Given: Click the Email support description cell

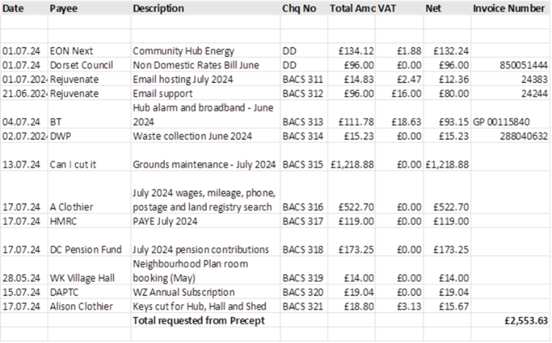Looking at the screenshot, I should [163, 93].
